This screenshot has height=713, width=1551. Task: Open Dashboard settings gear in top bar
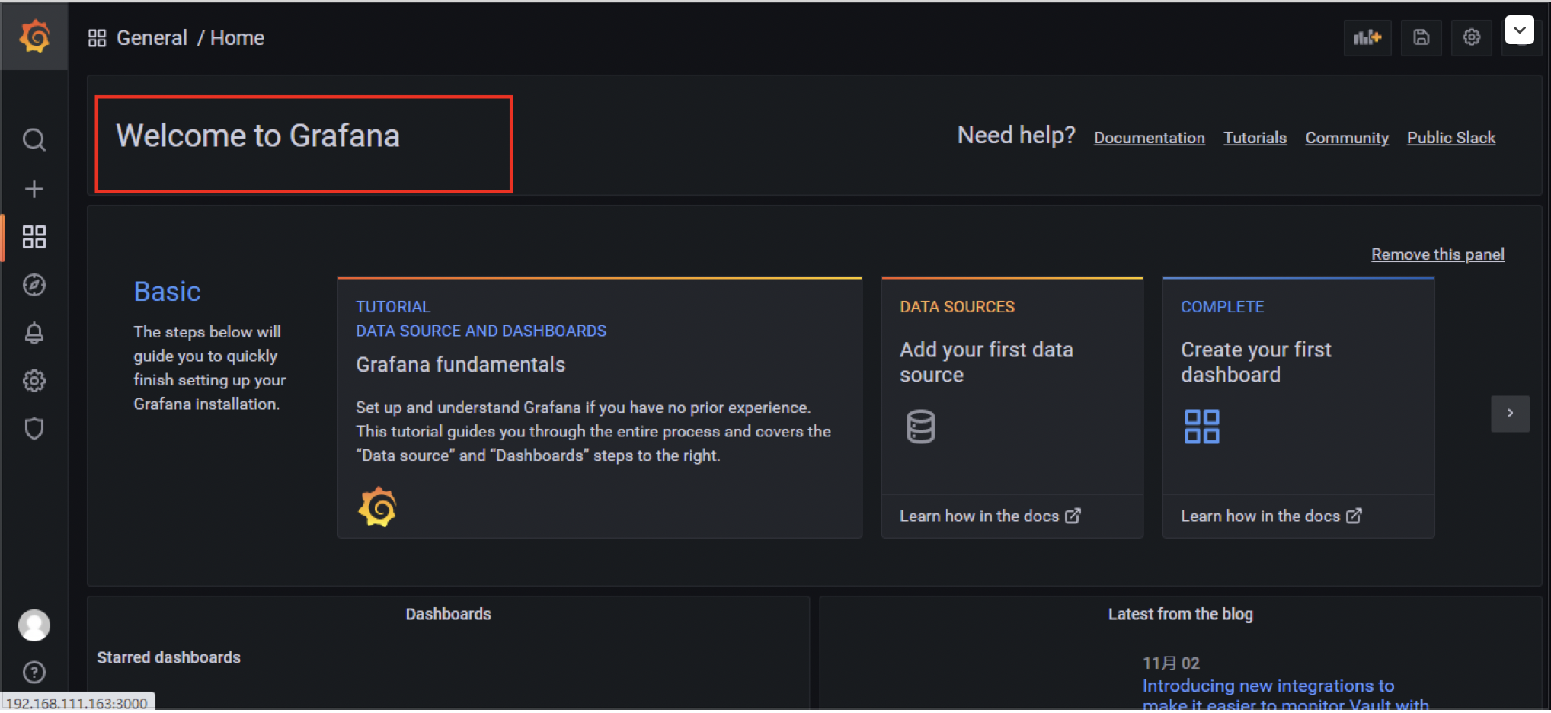[x=1472, y=37]
